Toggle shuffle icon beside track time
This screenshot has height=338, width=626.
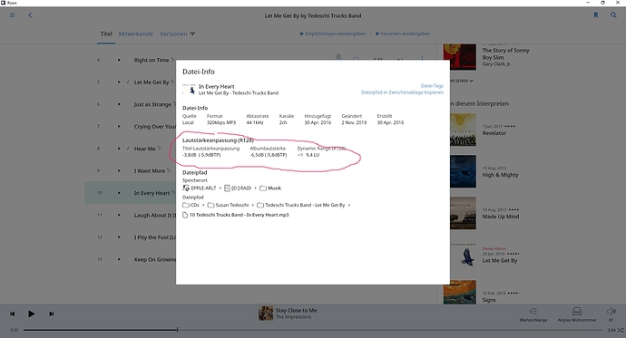point(621,330)
